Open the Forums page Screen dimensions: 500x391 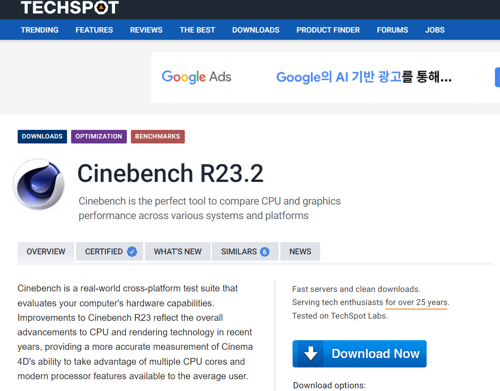393,30
